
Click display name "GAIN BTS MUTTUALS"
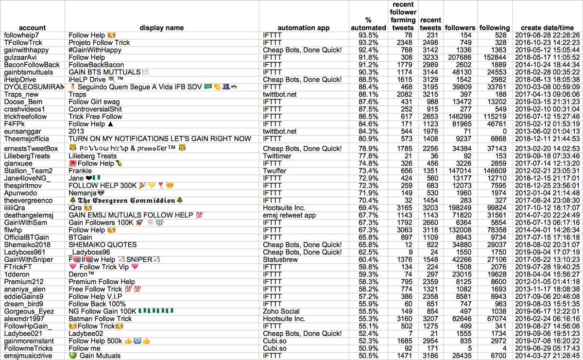(104, 72)
